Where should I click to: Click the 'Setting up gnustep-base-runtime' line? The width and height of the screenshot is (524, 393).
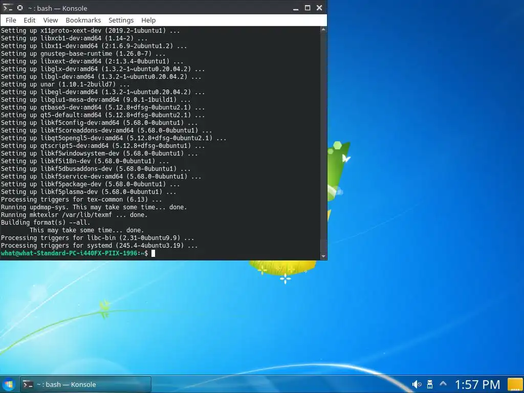83,53
